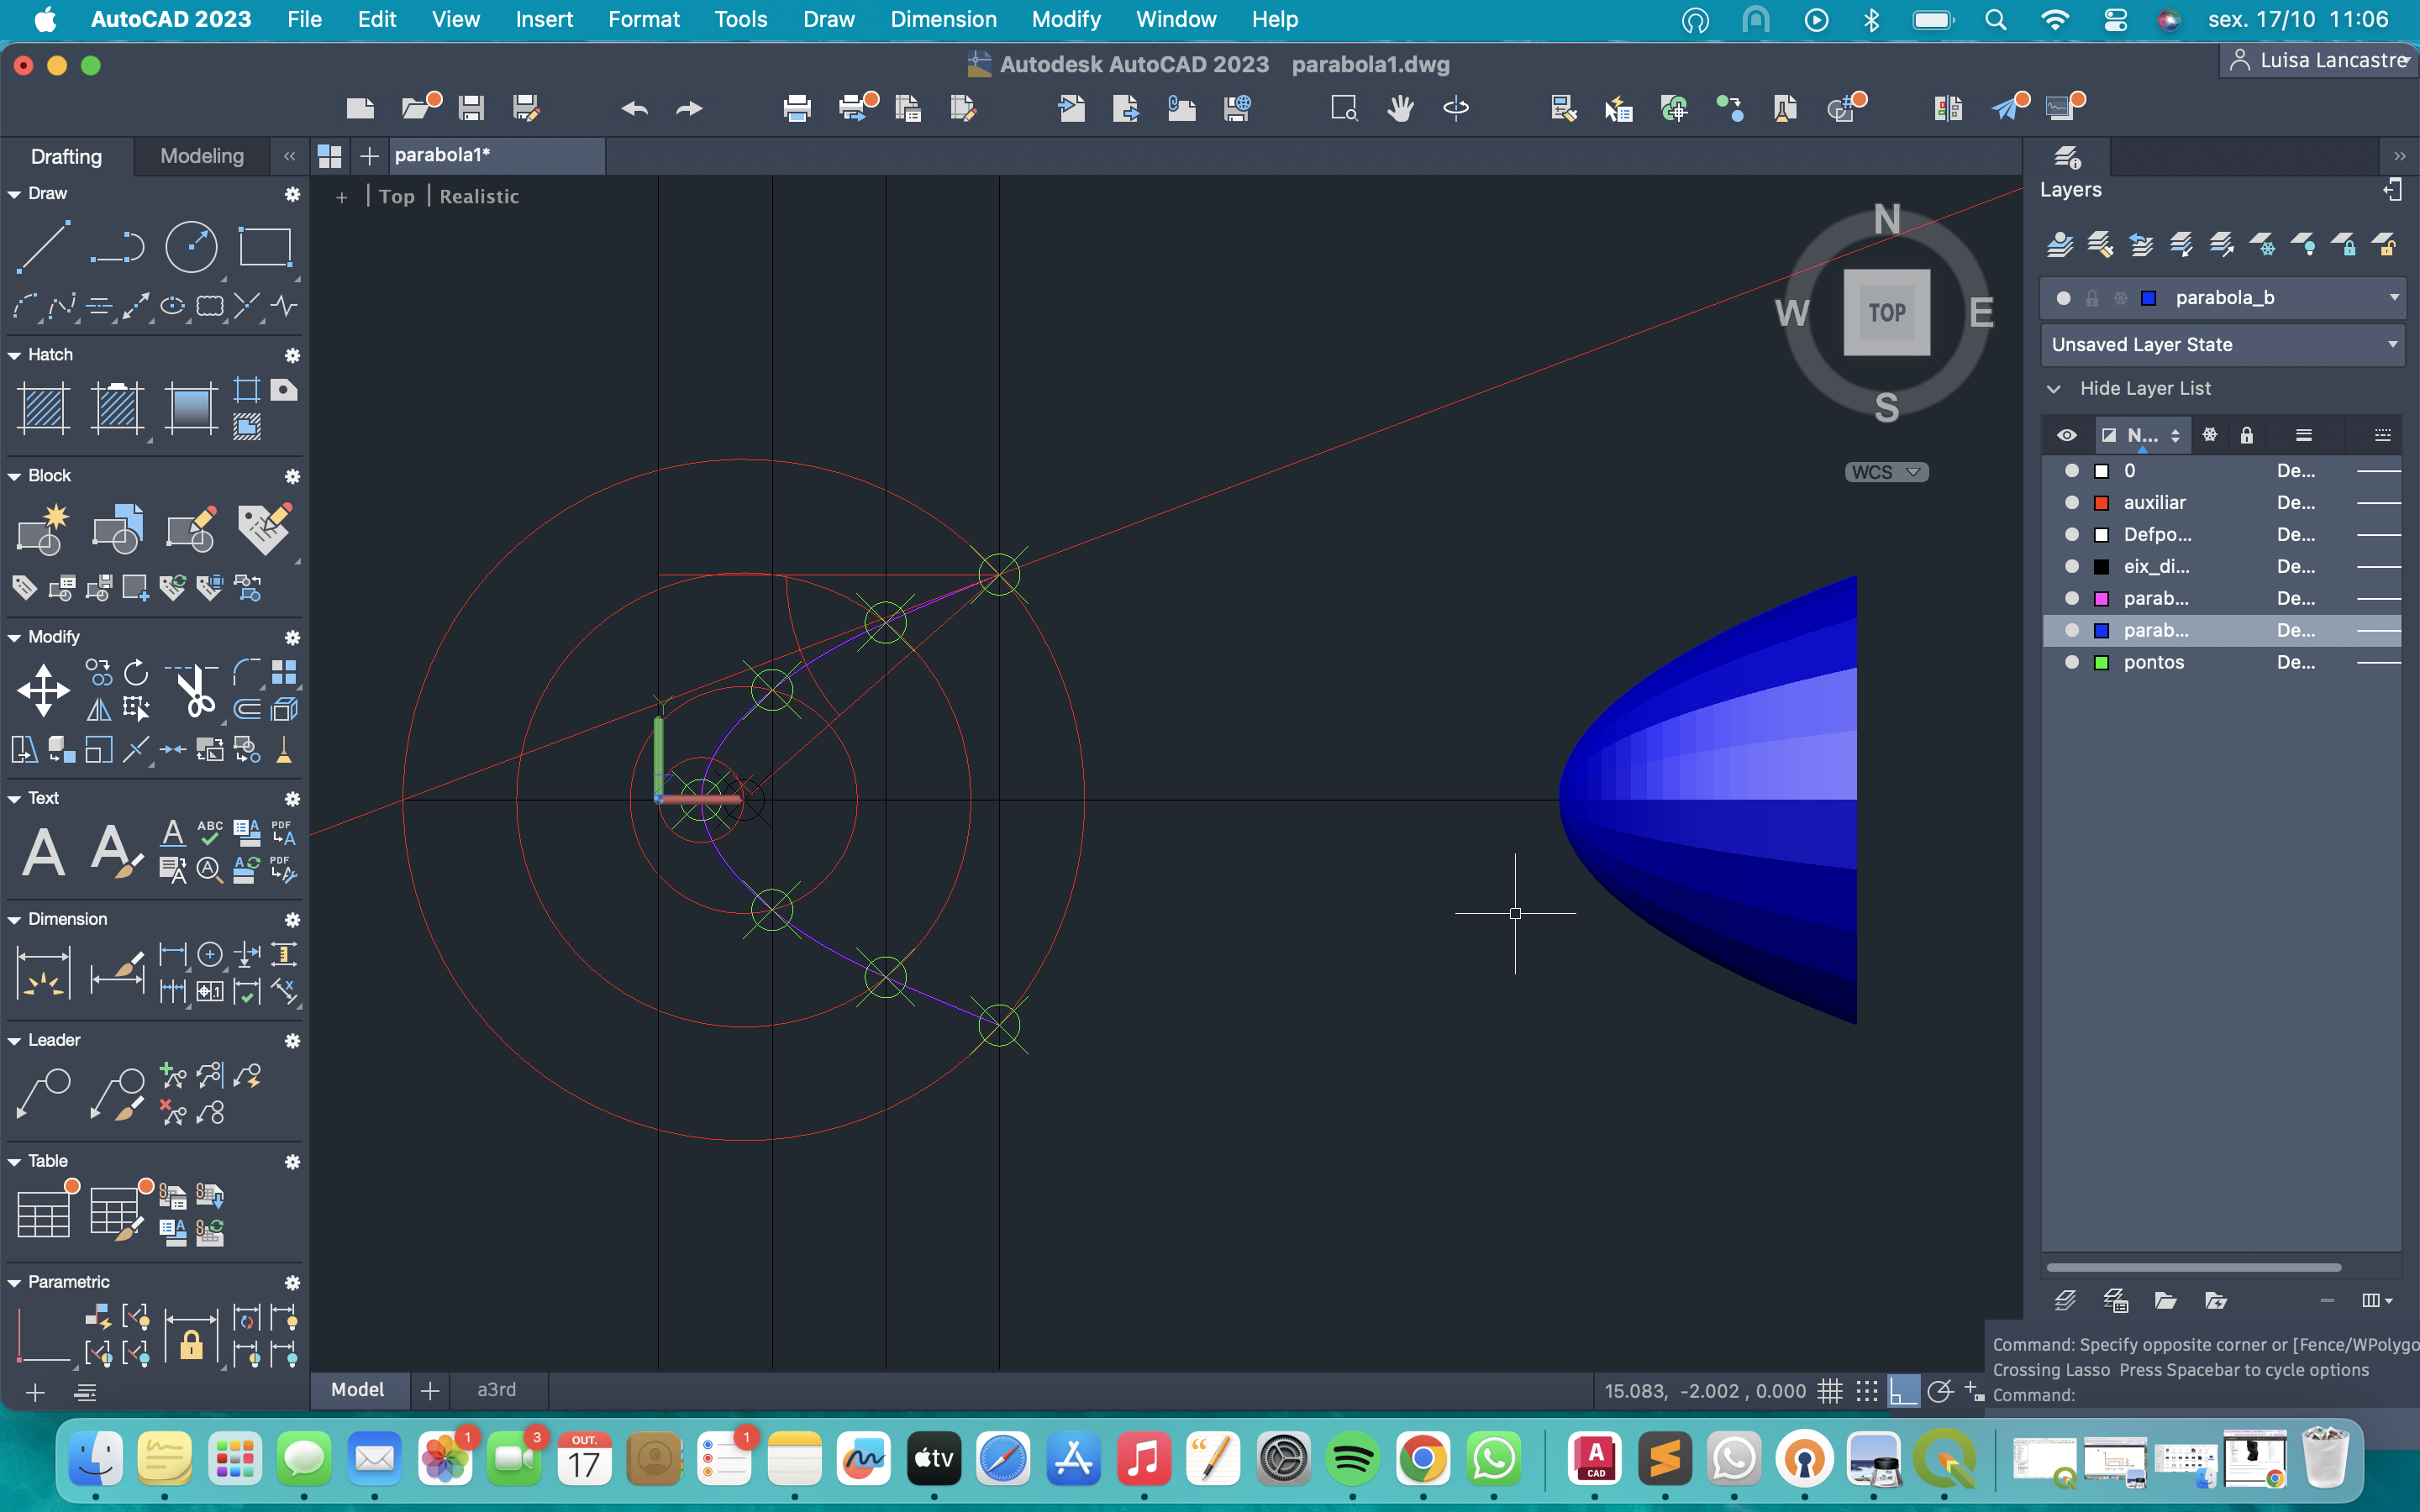The height and width of the screenshot is (1512, 2420).
Task: Click the a3rd layout tab
Action: point(496,1390)
